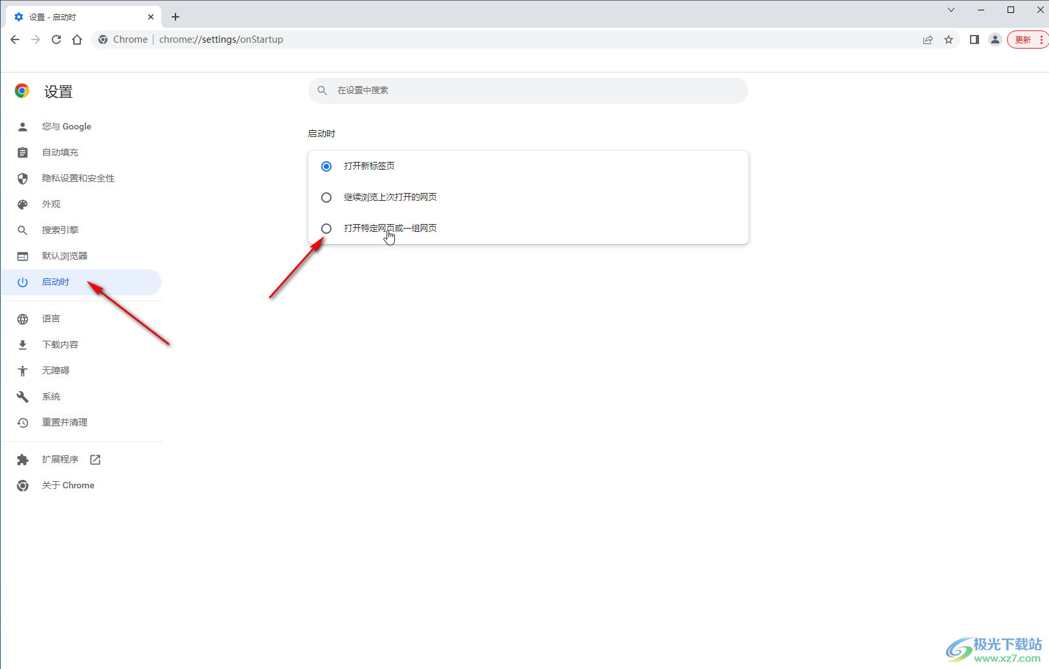This screenshot has height=669, width=1049.
Task: Click the Chrome icon beside 关于 Chrome
Action: click(23, 486)
